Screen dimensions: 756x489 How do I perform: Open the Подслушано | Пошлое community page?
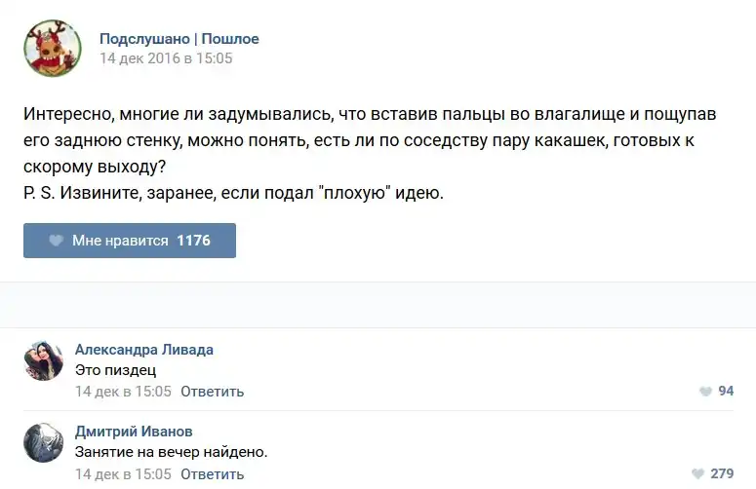tap(179, 39)
